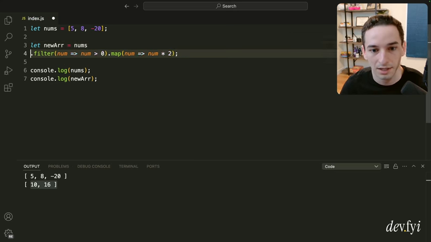The width and height of the screenshot is (431, 242).
Task: Click the '.filter' method on line 4
Action: (x=42, y=53)
